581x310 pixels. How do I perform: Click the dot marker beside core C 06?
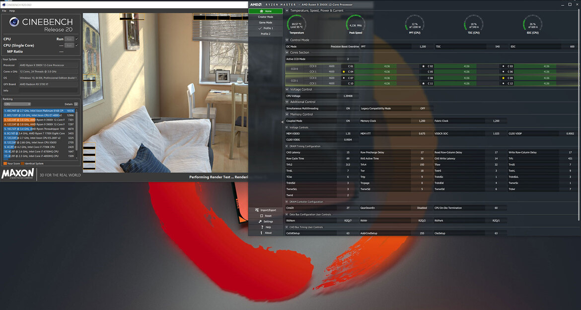(503, 72)
